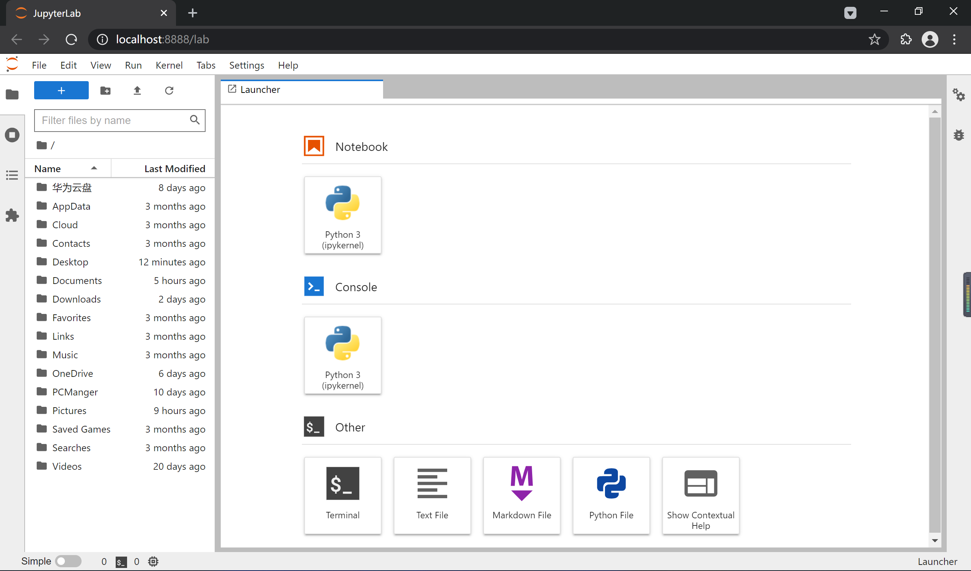Select the 华为云盘 folder
Screen dimensions: 971x571
(120, 188)
